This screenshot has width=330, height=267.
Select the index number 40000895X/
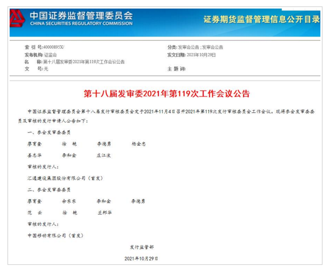click(54, 47)
